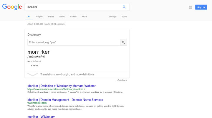Open search Tools
Viewport: 212px width, 118px height.
click(x=124, y=17)
